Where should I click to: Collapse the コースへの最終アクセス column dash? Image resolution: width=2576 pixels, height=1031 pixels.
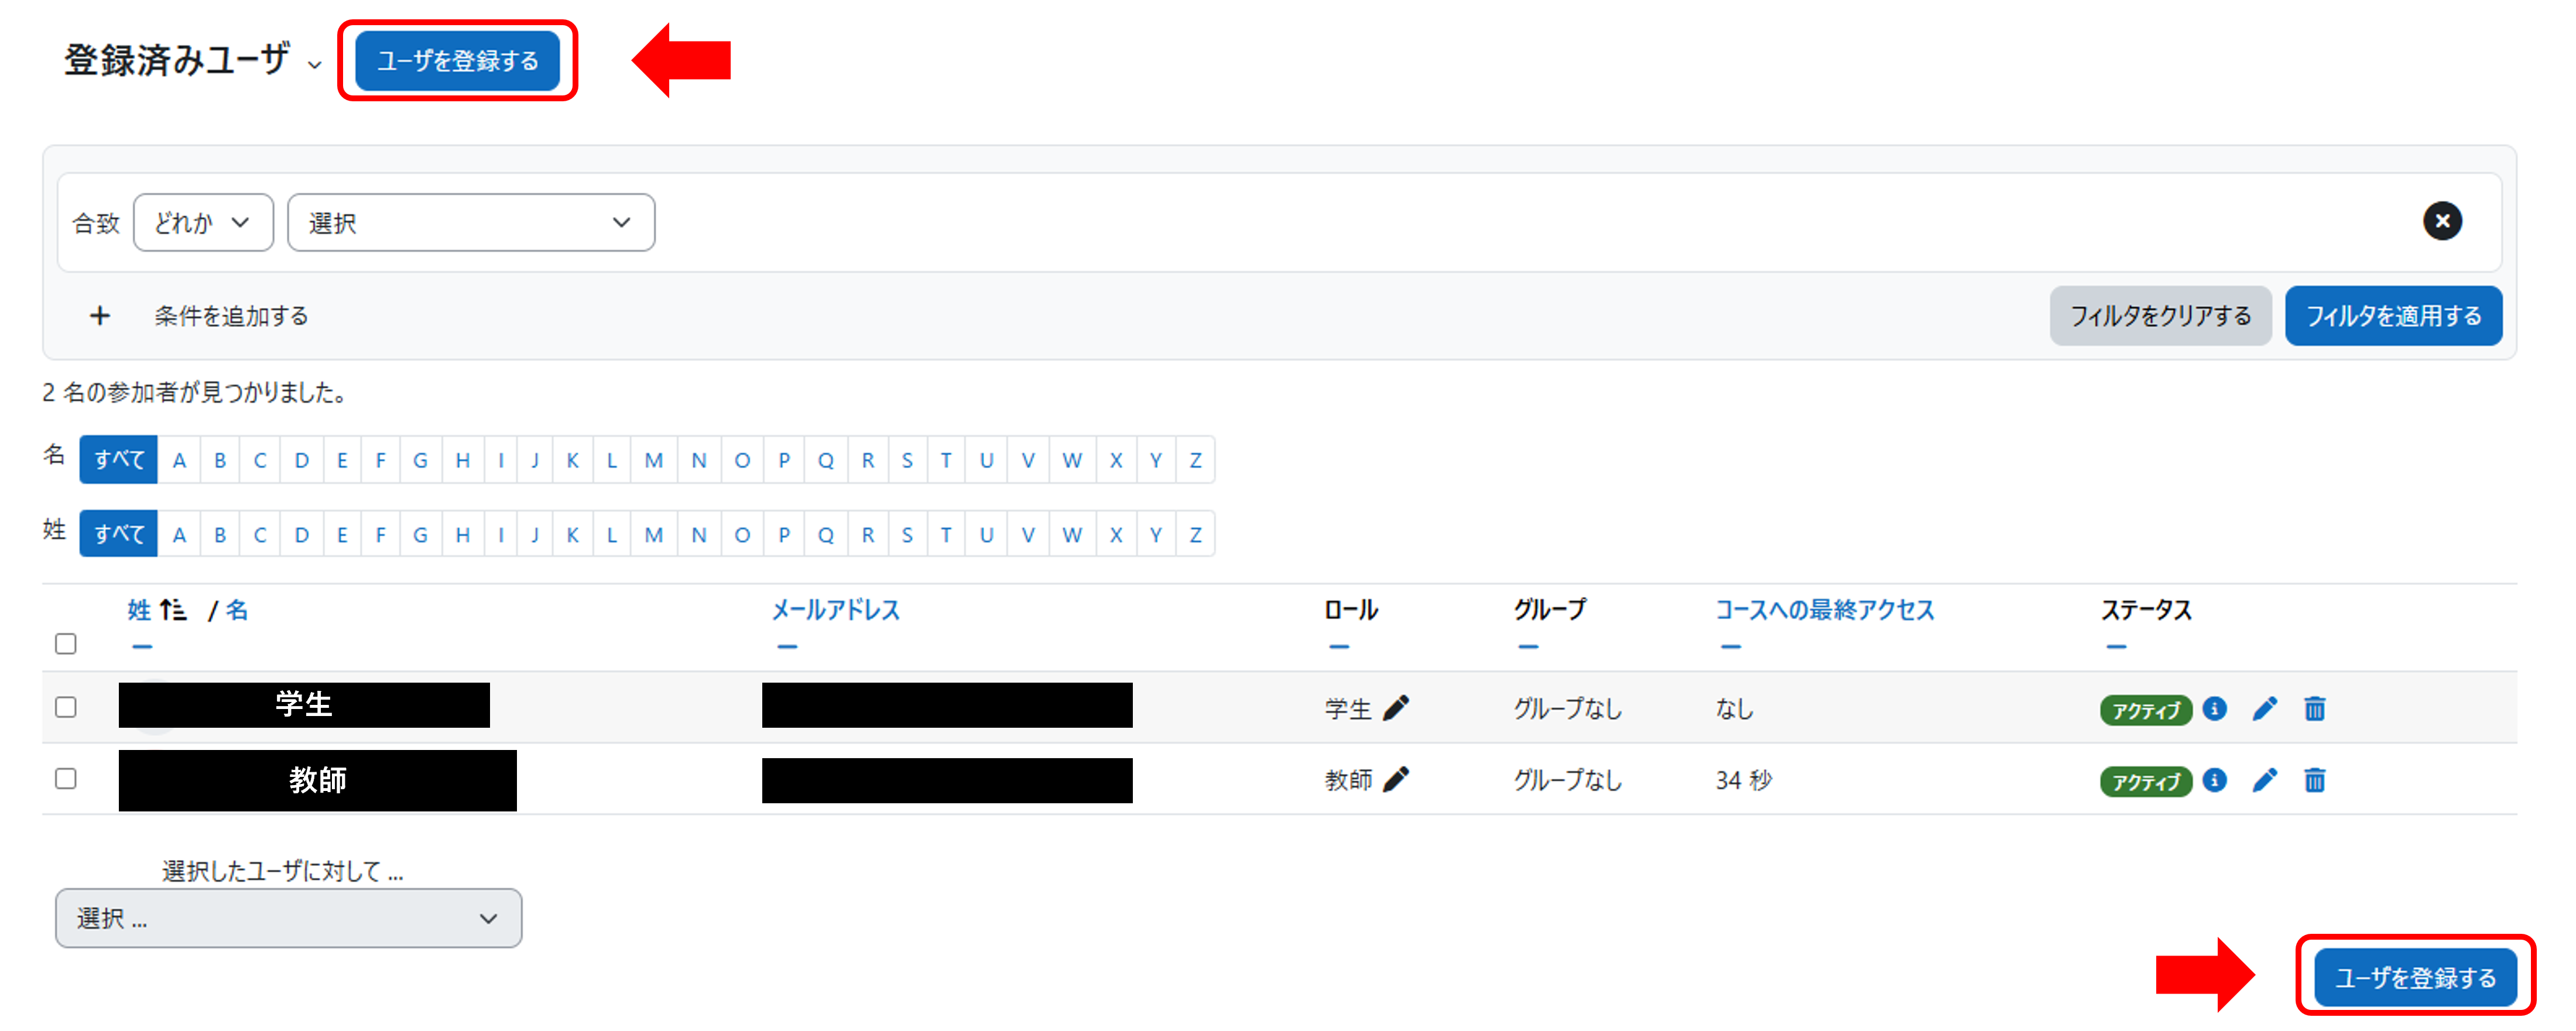point(1731,647)
